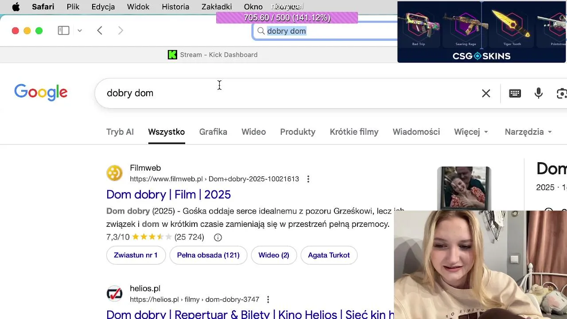
Task: Open Pełna obsada (121) chip
Action: (x=208, y=255)
